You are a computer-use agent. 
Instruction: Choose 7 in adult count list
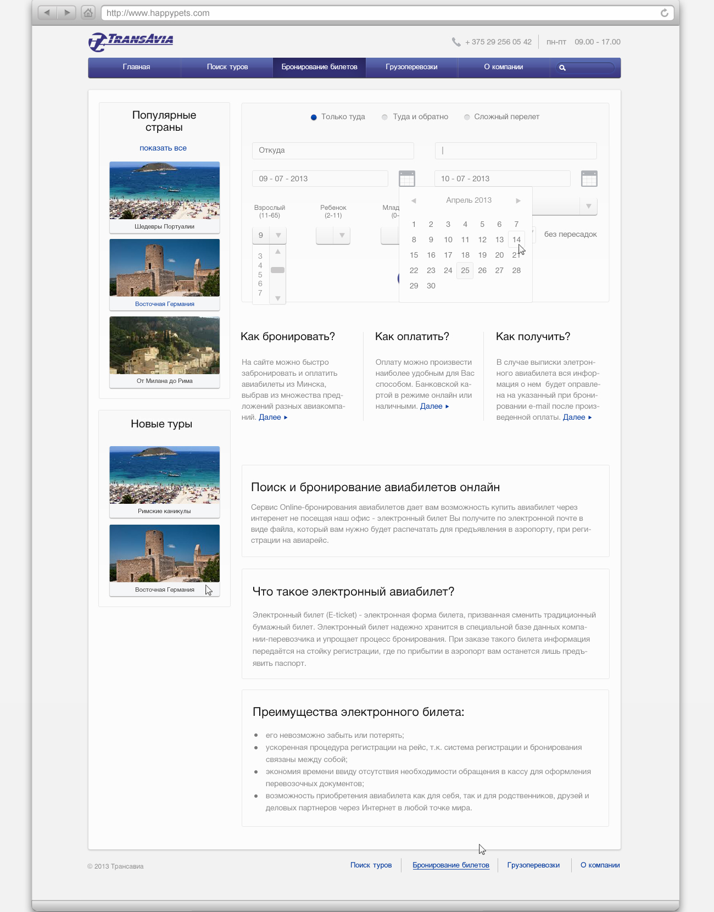(x=260, y=293)
